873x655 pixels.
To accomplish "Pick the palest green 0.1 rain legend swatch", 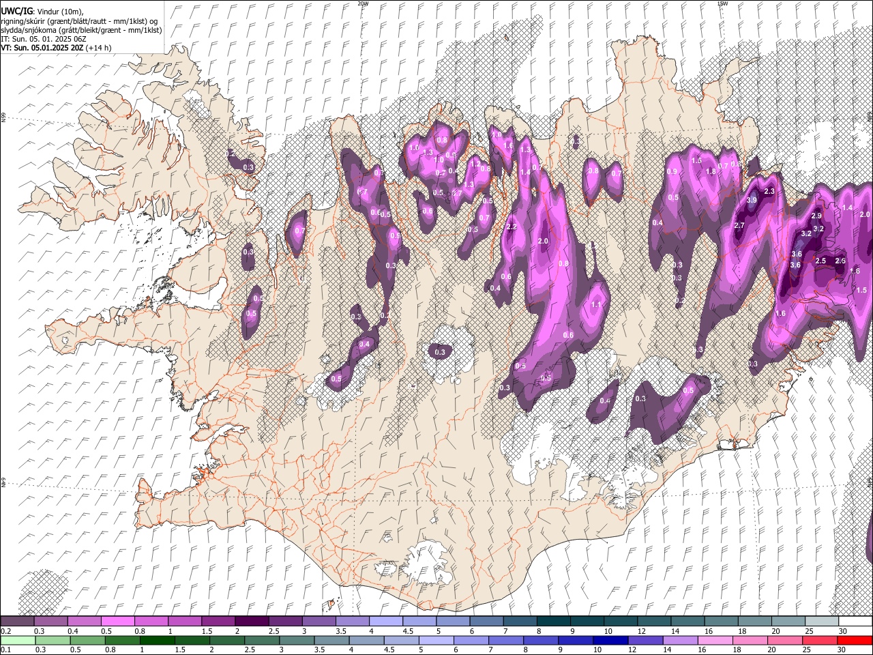I will click(18, 640).
